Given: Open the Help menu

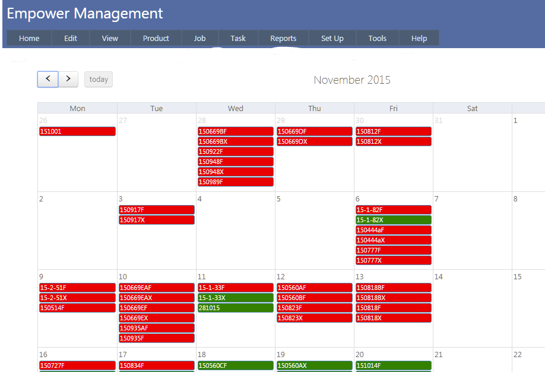Looking at the screenshot, I should point(419,38).
